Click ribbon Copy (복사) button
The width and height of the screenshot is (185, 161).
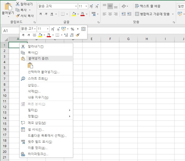coord(21,10)
